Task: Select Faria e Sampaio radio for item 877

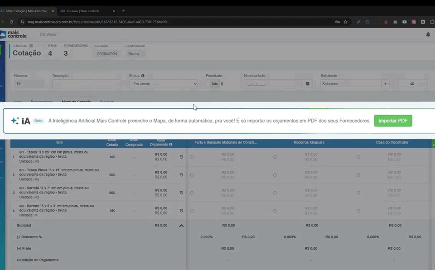Action: (192, 157)
